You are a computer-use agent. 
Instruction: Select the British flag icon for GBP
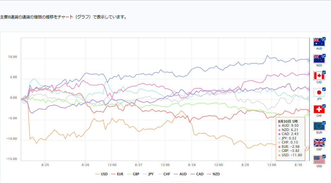point(319,143)
